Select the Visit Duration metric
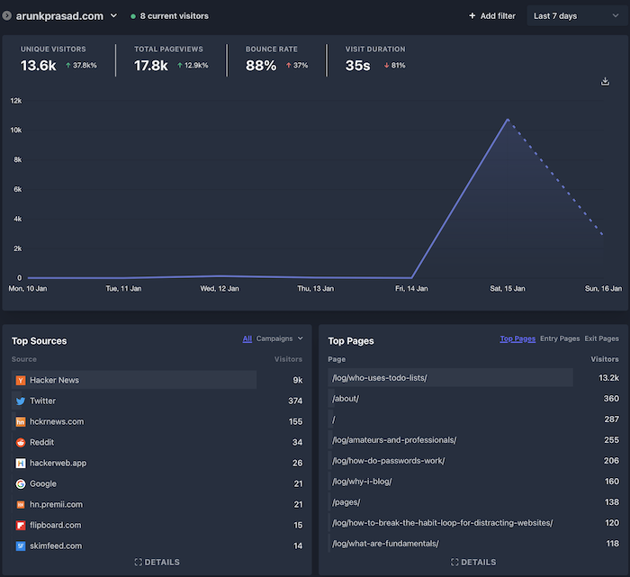The image size is (630, 577). [x=375, y=59]
